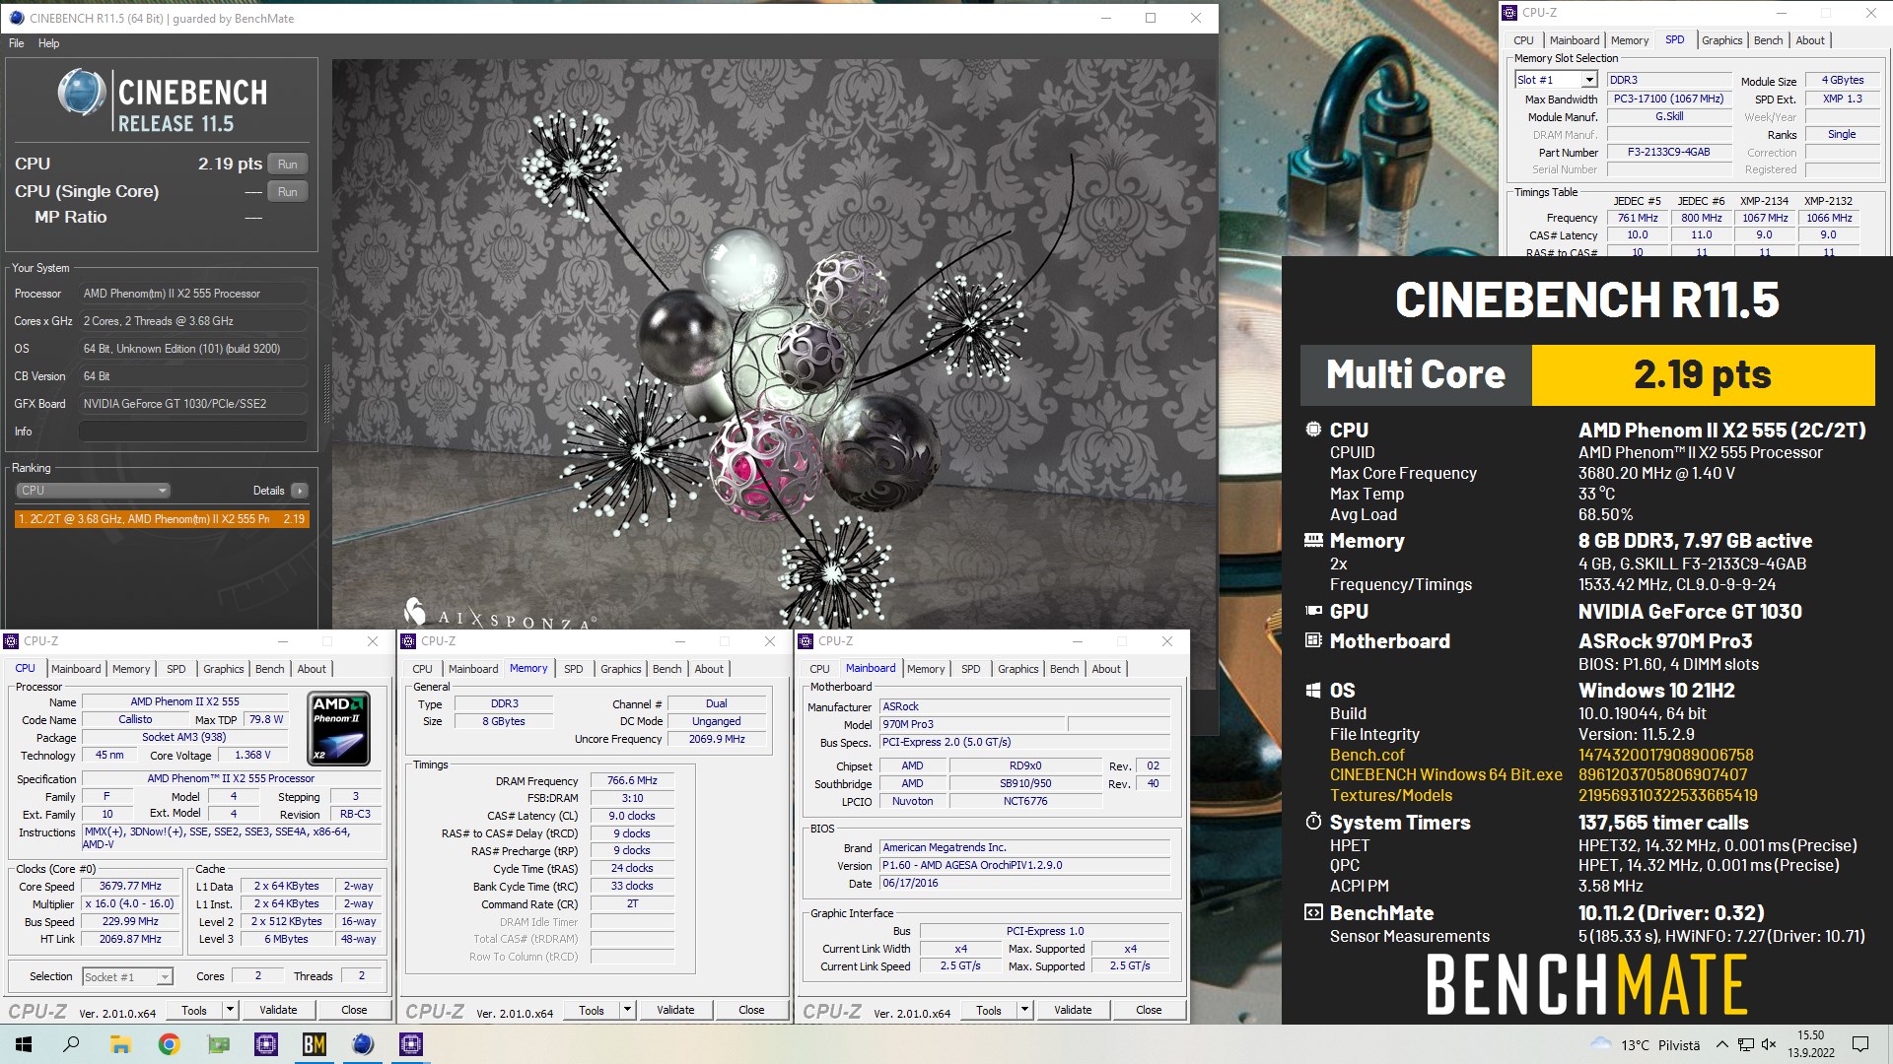Click Core Speed value 3679.77 MHz

tap(130, 887)
